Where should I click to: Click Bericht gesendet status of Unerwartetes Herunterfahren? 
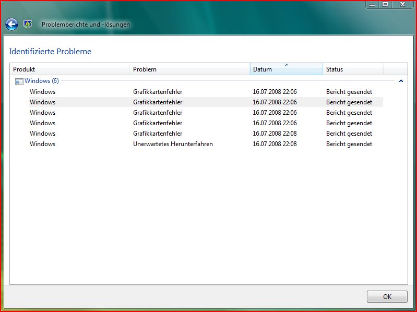pyautogui.click(x=349, y=144)
